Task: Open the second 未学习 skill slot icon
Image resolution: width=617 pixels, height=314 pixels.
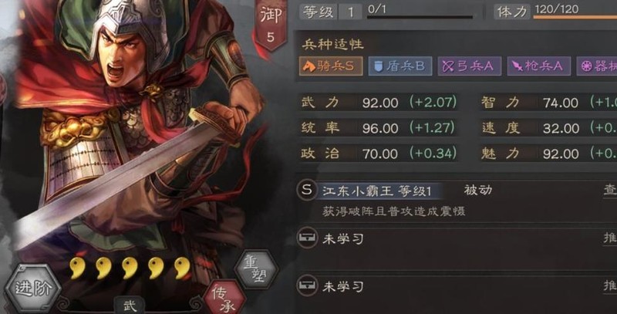Action: pyautogui.click(x=307, y=285)
